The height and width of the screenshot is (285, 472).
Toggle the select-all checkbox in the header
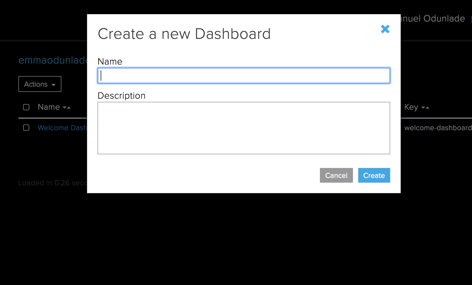tap(26, 107)
